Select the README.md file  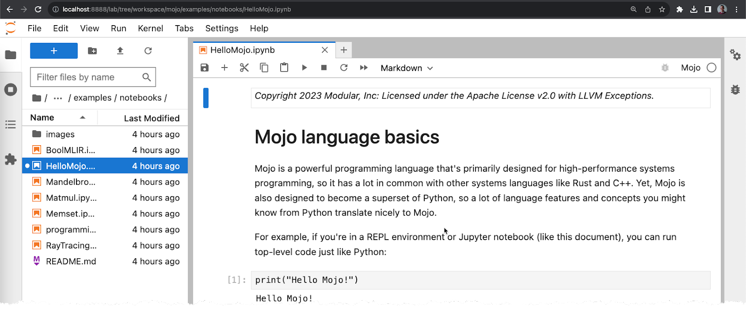105,261
